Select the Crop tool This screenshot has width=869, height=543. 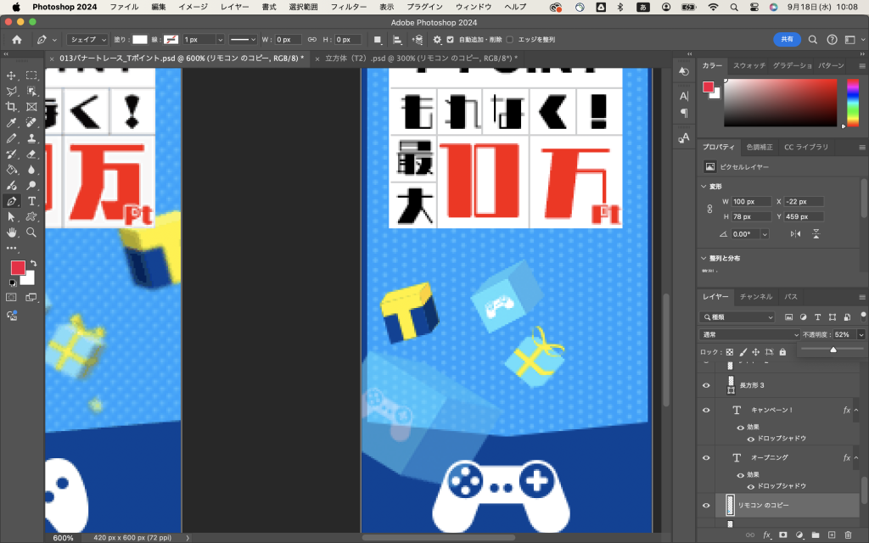12,107
